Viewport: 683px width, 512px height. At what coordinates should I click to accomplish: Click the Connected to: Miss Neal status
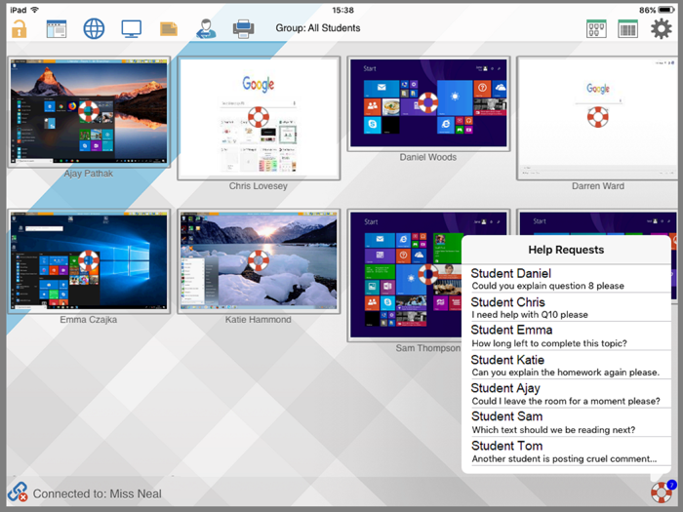pyautogui.click(x=98, y=493)
